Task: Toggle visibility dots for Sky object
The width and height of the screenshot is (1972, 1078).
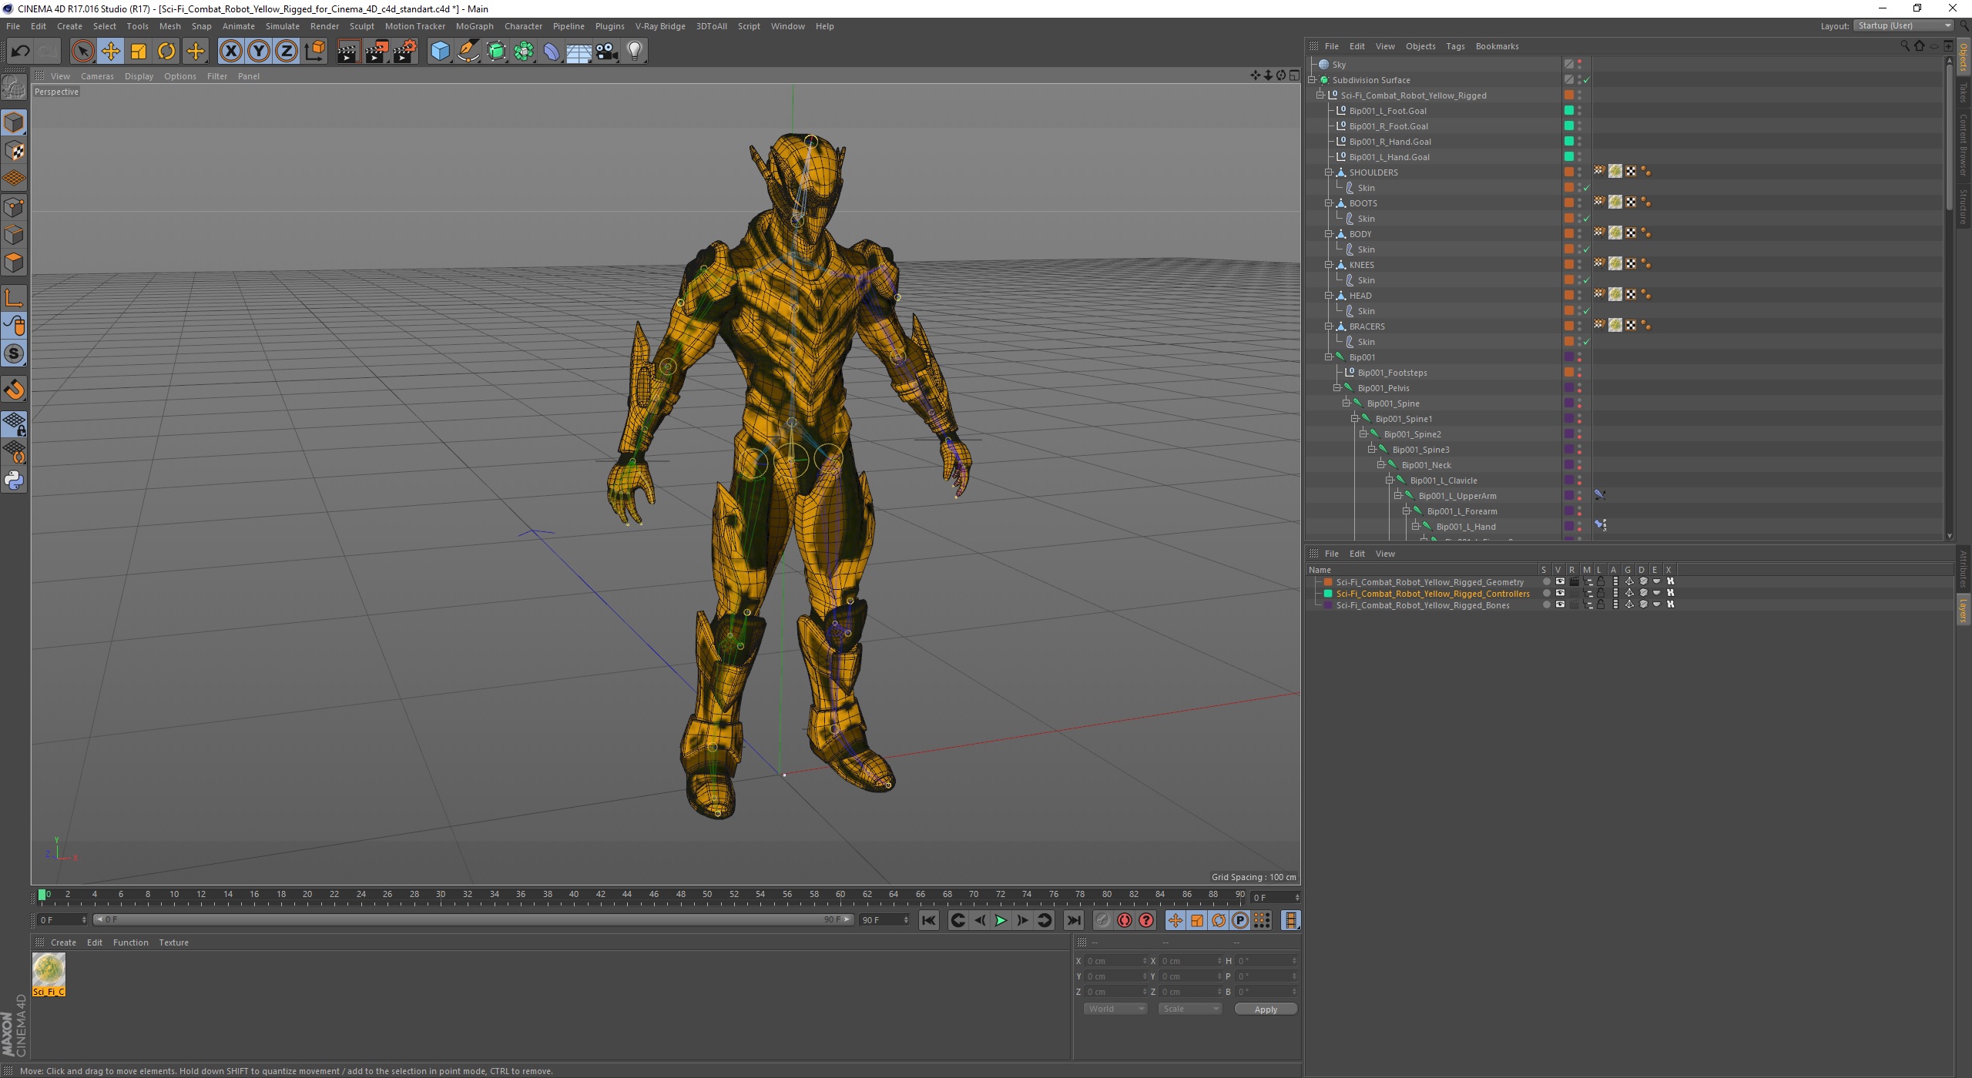Action: (x=1579, y=65)
